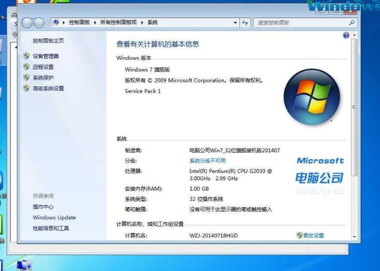This screenshot has height=271, width=380.
Task: Click the computer icon in address bar
Action: coord(56,22)
